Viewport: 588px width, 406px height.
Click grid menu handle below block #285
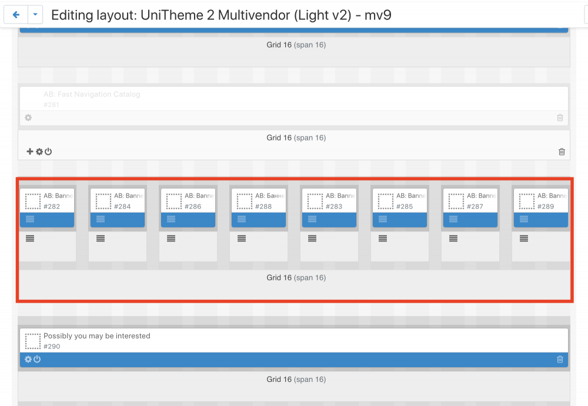383,239
